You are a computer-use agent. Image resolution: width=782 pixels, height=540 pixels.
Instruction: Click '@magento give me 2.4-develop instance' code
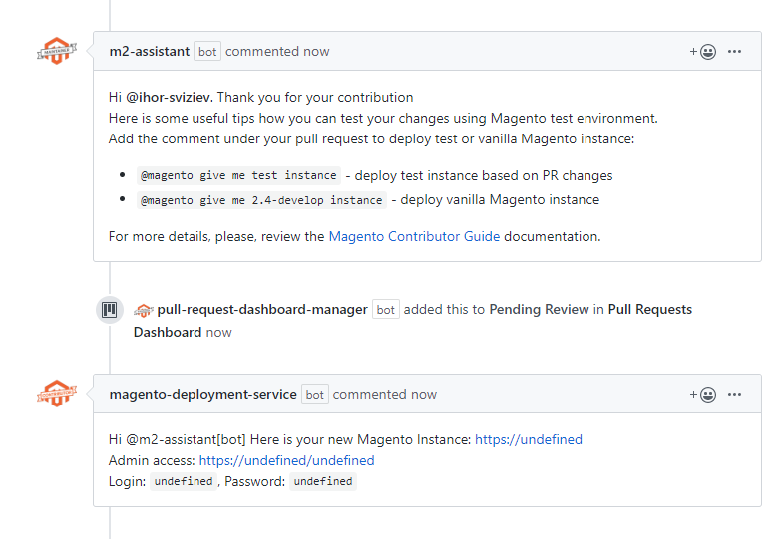click(261, 200)
